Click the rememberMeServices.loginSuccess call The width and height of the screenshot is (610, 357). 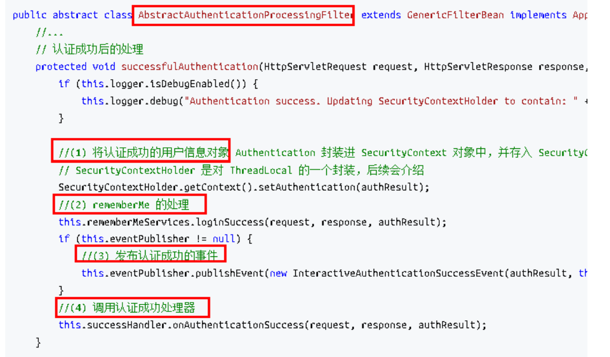pyautogui.click(x=253, y=222)
